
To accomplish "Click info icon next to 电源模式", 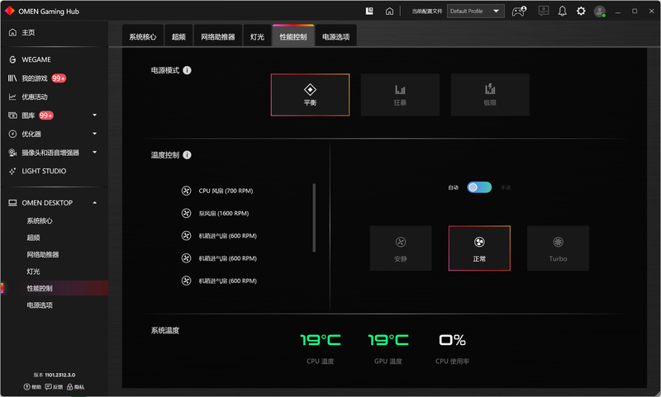I will (x=188, y=71).
